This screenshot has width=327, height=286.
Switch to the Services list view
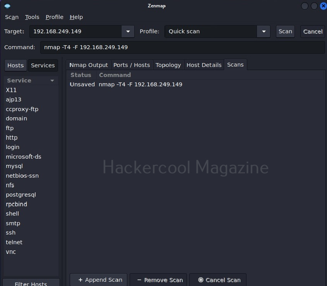pos(43,65)
